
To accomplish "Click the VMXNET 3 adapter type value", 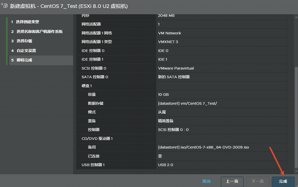I will coord(168,42).
